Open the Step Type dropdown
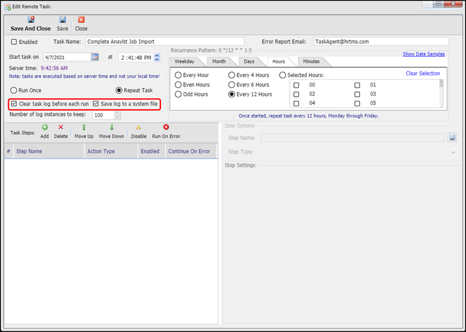 point(453,152)
